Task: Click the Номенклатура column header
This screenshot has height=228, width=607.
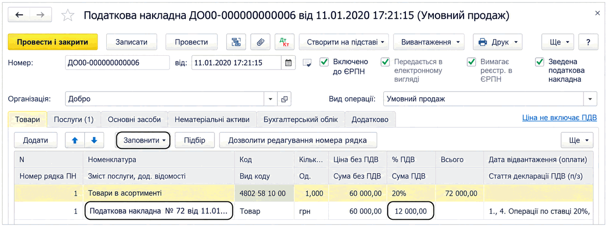Action: [x=159, y=160]
